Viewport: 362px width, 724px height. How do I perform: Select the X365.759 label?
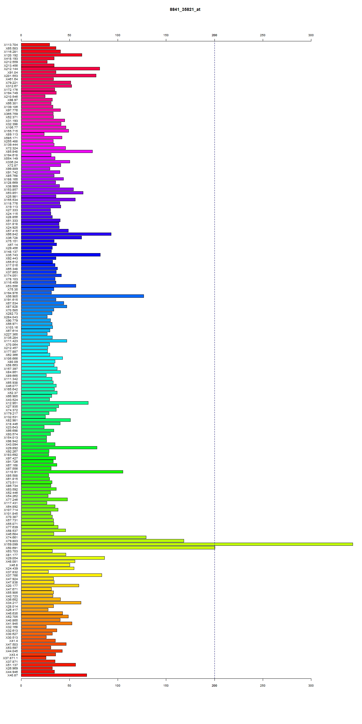11,114
